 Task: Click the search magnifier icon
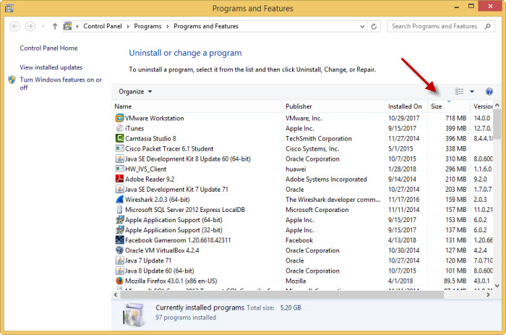[x=488, y=26]
